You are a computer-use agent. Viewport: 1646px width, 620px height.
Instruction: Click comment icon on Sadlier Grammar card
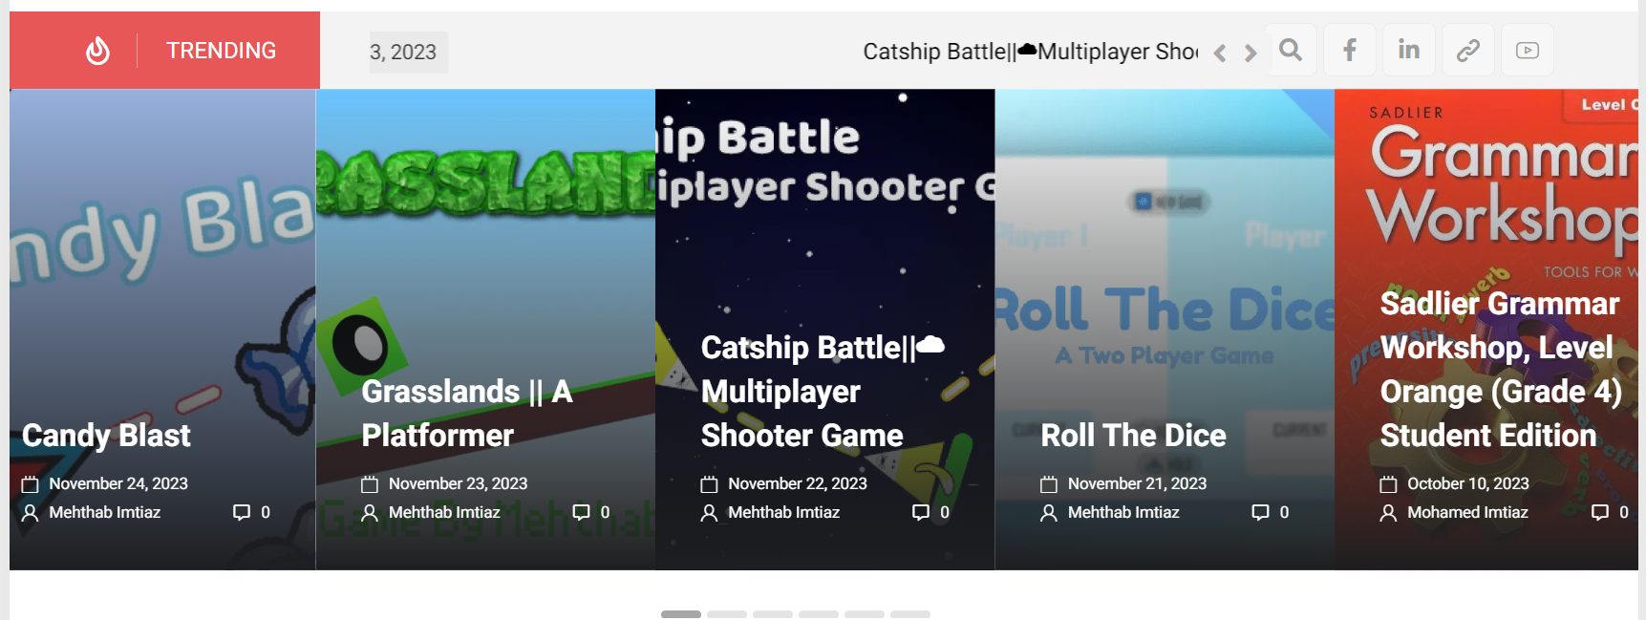tap(1600, 513)
